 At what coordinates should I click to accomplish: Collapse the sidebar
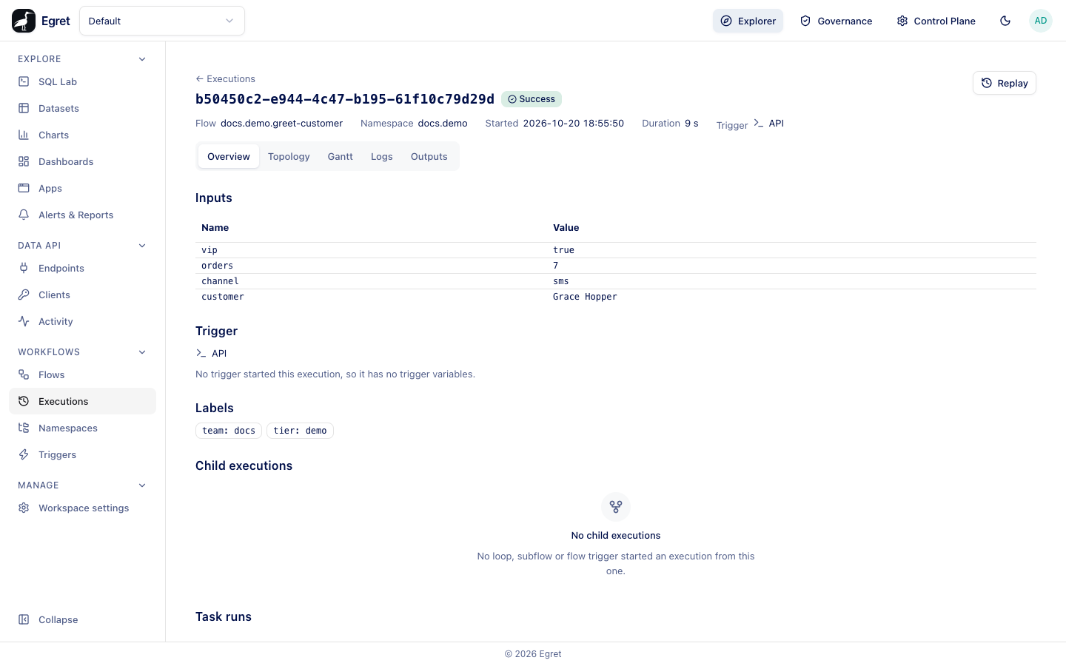[82, 619]
